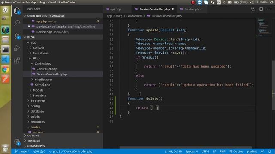Screen dimensions: 275x154
Task: Open Ubuntu dash search icon
Action: (x=6, y=10)
